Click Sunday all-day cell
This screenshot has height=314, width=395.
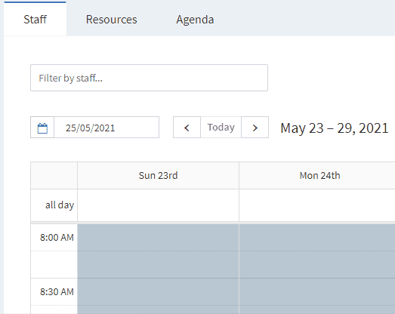coord(158,205)
